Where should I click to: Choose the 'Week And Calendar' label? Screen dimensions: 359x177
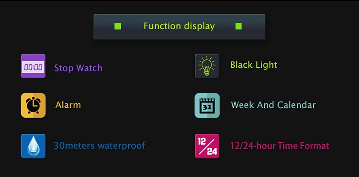[273, 105]
